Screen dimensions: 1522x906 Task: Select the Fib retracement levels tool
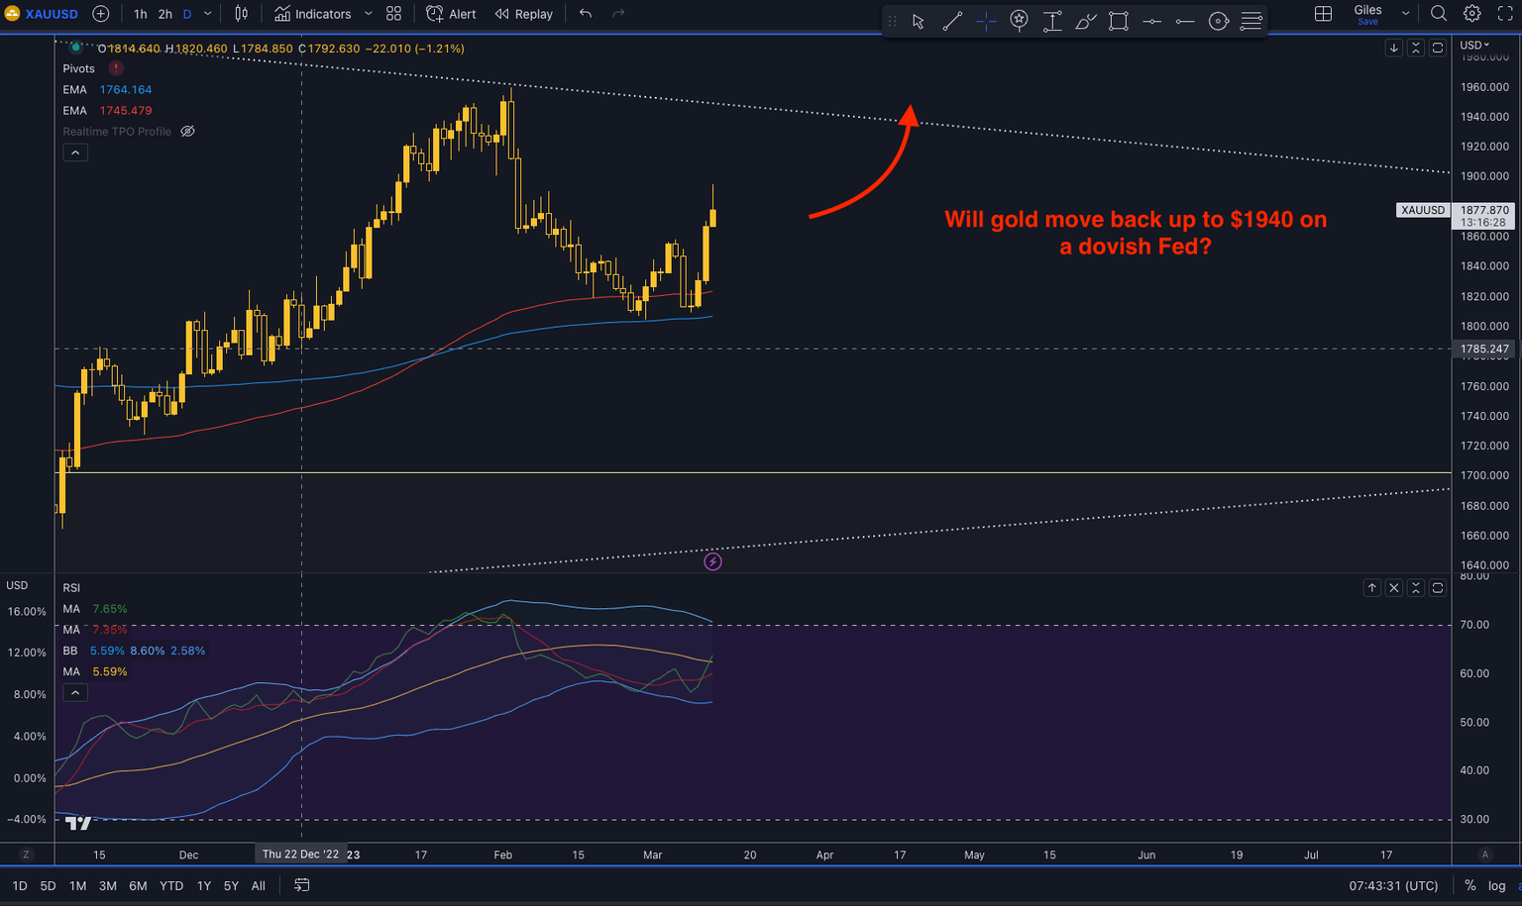1251,21
